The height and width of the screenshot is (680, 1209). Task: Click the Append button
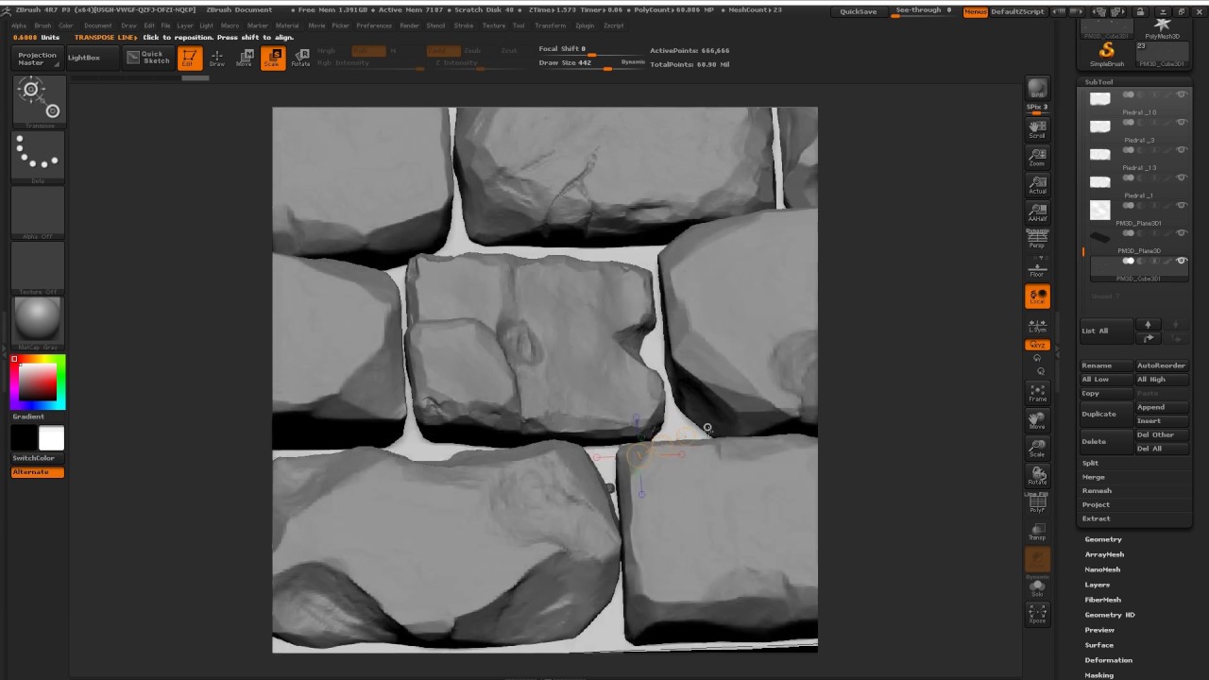click(x=1162, y=407)
